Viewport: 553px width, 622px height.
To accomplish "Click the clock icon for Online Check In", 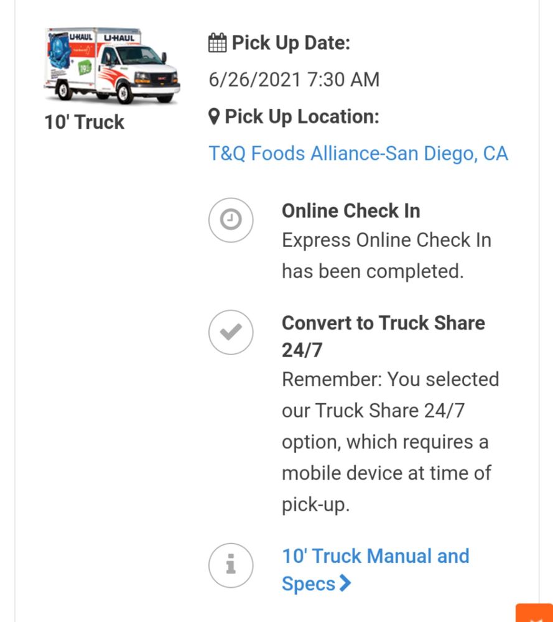I will (x=231, y=220).
